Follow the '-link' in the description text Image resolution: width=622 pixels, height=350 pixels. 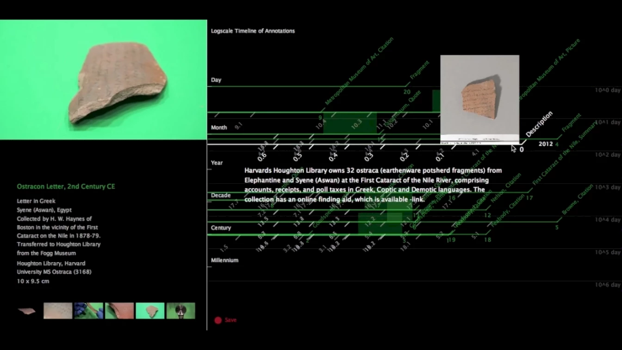417,200
